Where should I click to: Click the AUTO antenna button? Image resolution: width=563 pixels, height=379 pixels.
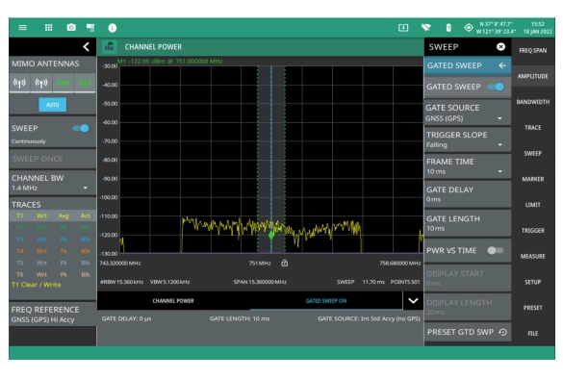(52, 105)
